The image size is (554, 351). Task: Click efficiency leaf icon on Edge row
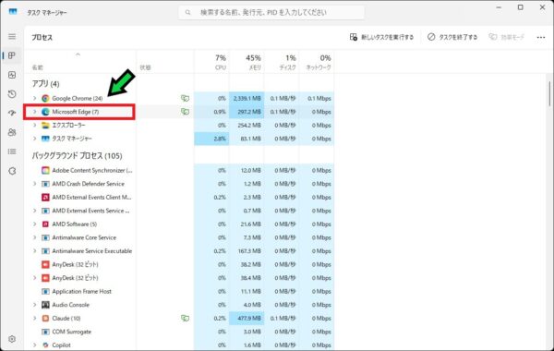point(185,112)
